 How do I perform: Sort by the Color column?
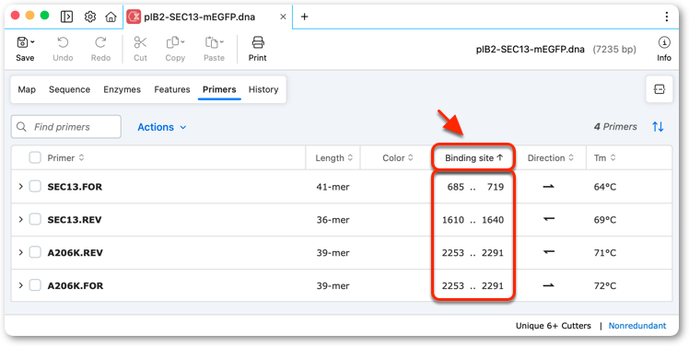tap(398, 157)
